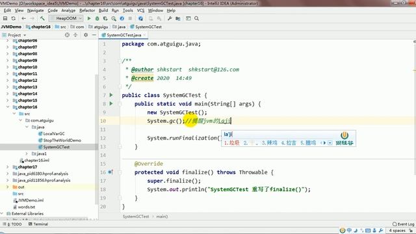Click the profiler run icon
The image size is (416, 234).
[x=114, y=18]
